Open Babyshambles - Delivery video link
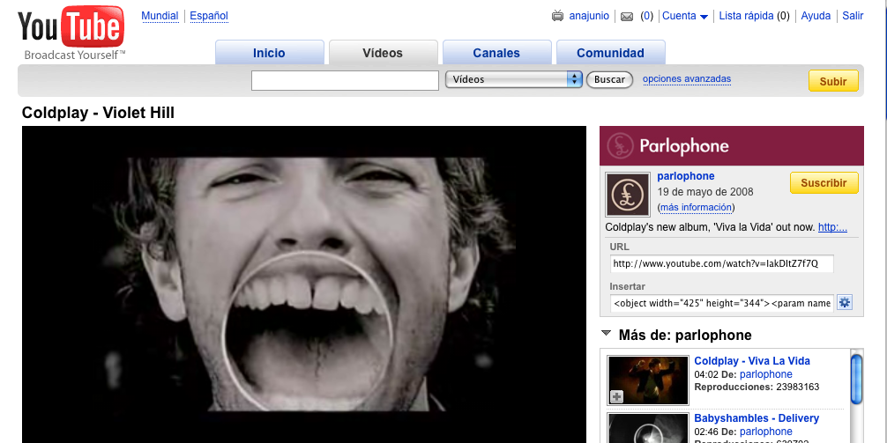The image size is (887, 443). 757,418
